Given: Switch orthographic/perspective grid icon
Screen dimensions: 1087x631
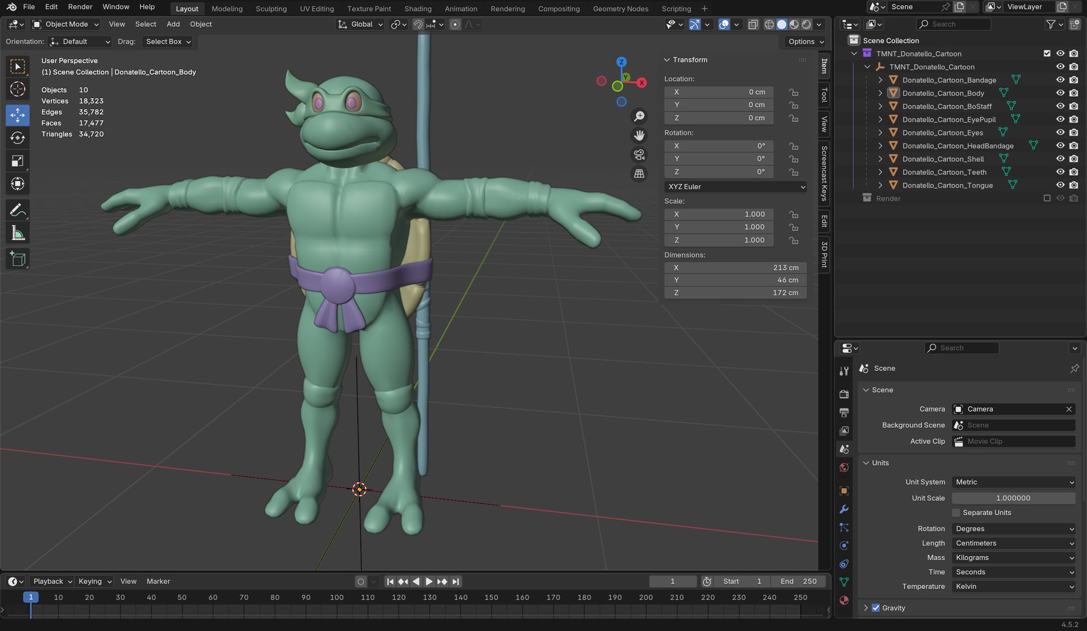Looking at the screenshot, I should [x=639, y=174].
